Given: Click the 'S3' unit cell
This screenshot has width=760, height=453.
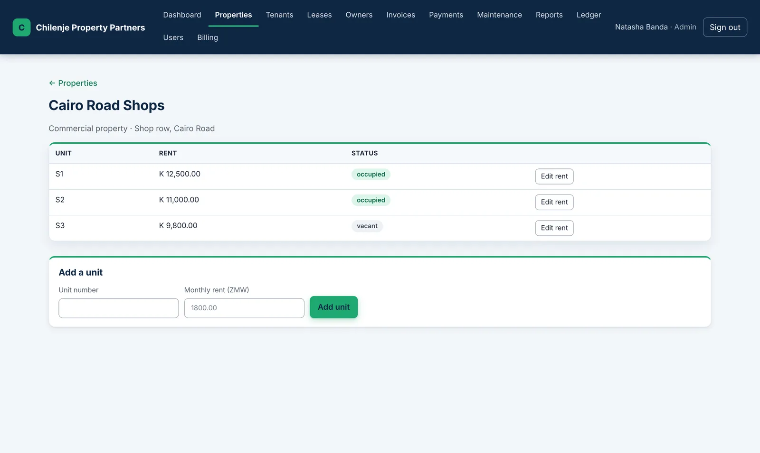Looking at the screenshot, I should 60,226.
